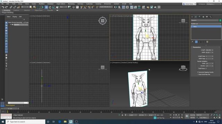Click the Undo arrow icon

(3, 7)
